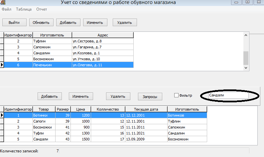Viewport: 264px width, 157px height.
Task: Select the Босоножки product cell
Action: (44, 127)
